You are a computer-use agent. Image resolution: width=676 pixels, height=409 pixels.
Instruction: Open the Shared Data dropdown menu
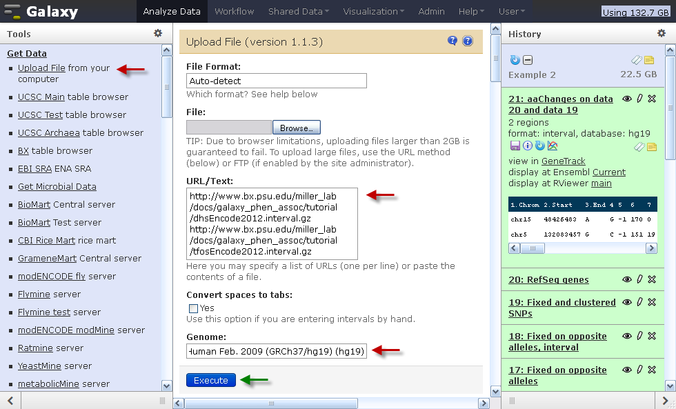tap(298, 11)
